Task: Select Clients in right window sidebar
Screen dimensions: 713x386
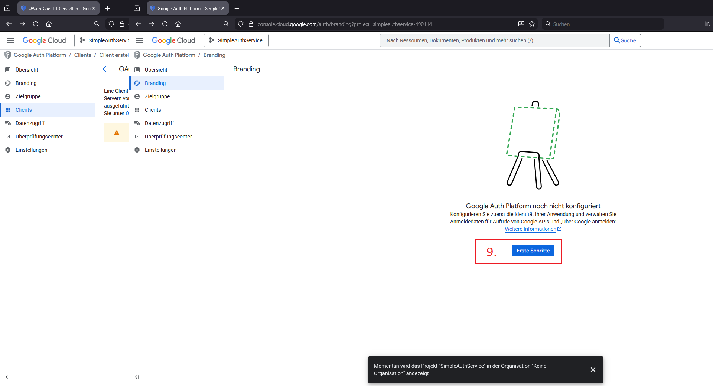Action: pos(177,110)
